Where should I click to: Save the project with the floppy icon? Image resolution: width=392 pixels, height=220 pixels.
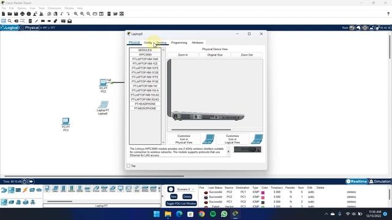click(16, 14)
